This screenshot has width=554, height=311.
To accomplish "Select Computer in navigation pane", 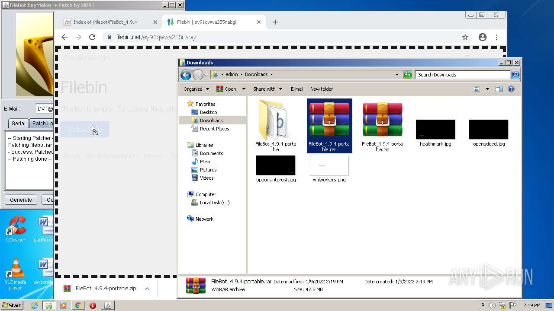I will click(206, 194).
